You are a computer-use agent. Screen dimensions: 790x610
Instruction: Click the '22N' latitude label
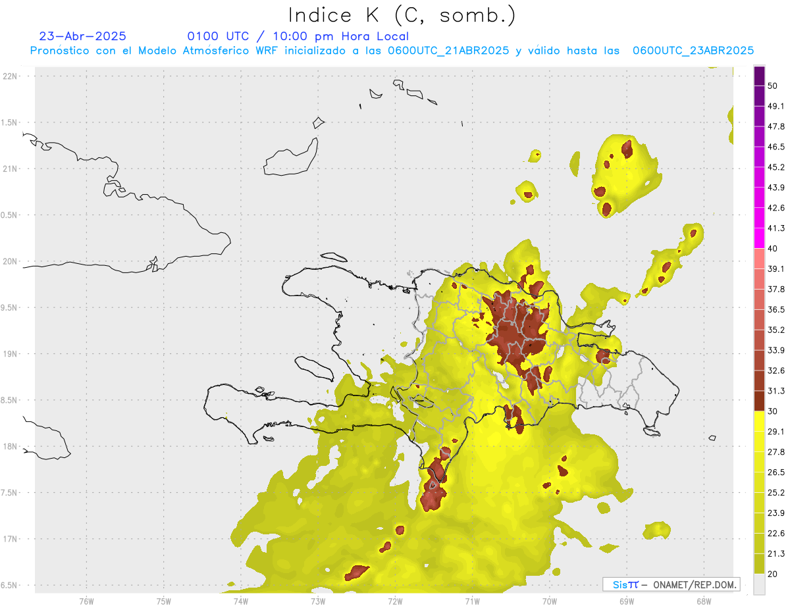pos(11,76)
